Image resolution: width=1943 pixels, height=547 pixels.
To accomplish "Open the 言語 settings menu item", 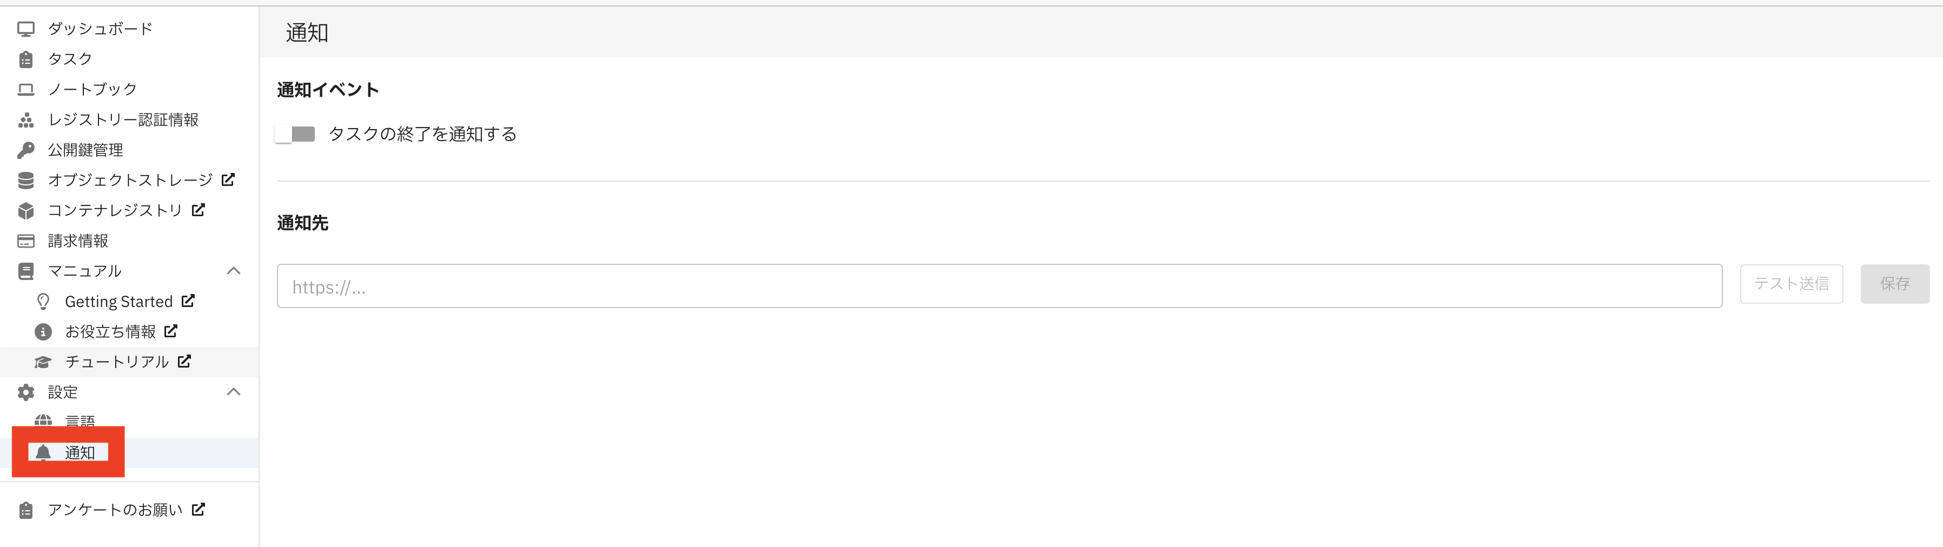I will point(79,421).
